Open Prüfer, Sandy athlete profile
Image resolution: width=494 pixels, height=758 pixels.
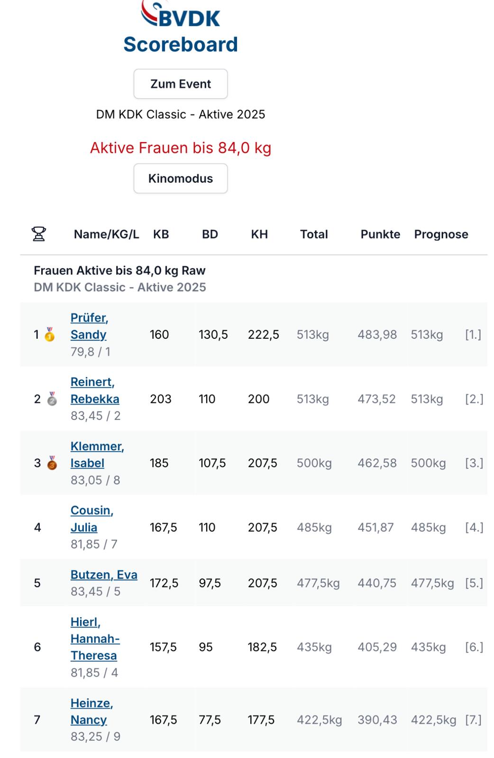(x=89, y=326)
